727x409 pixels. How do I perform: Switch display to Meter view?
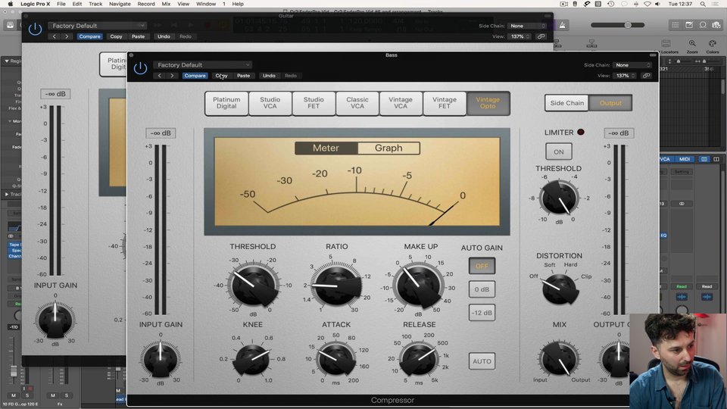(326, 148)
